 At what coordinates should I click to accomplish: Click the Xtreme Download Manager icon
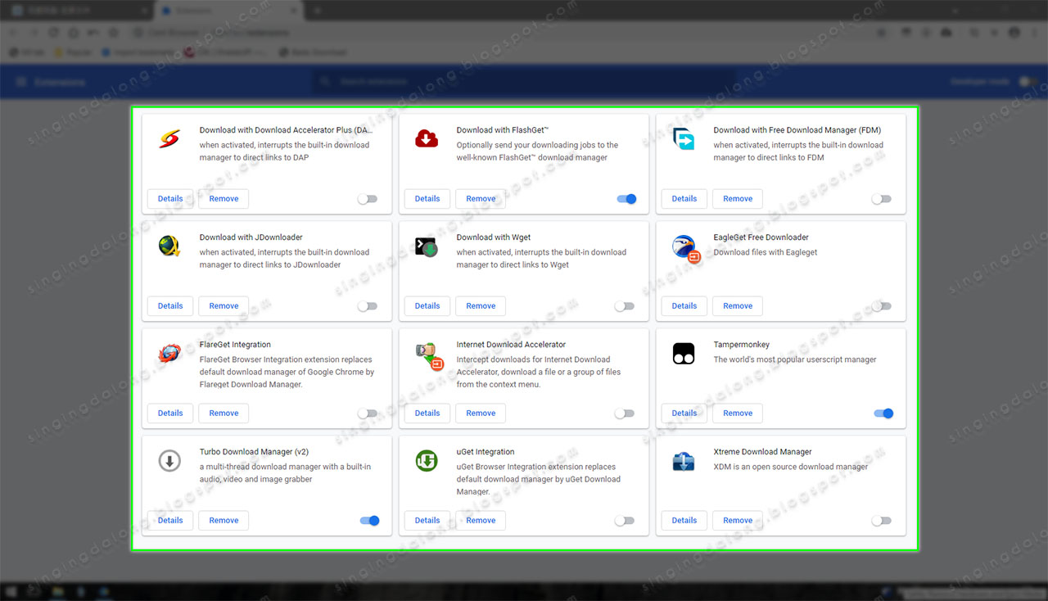point(683,461)
